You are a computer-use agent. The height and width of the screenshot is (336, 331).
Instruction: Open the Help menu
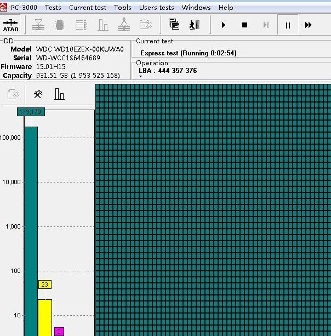[x=226, y=8]
